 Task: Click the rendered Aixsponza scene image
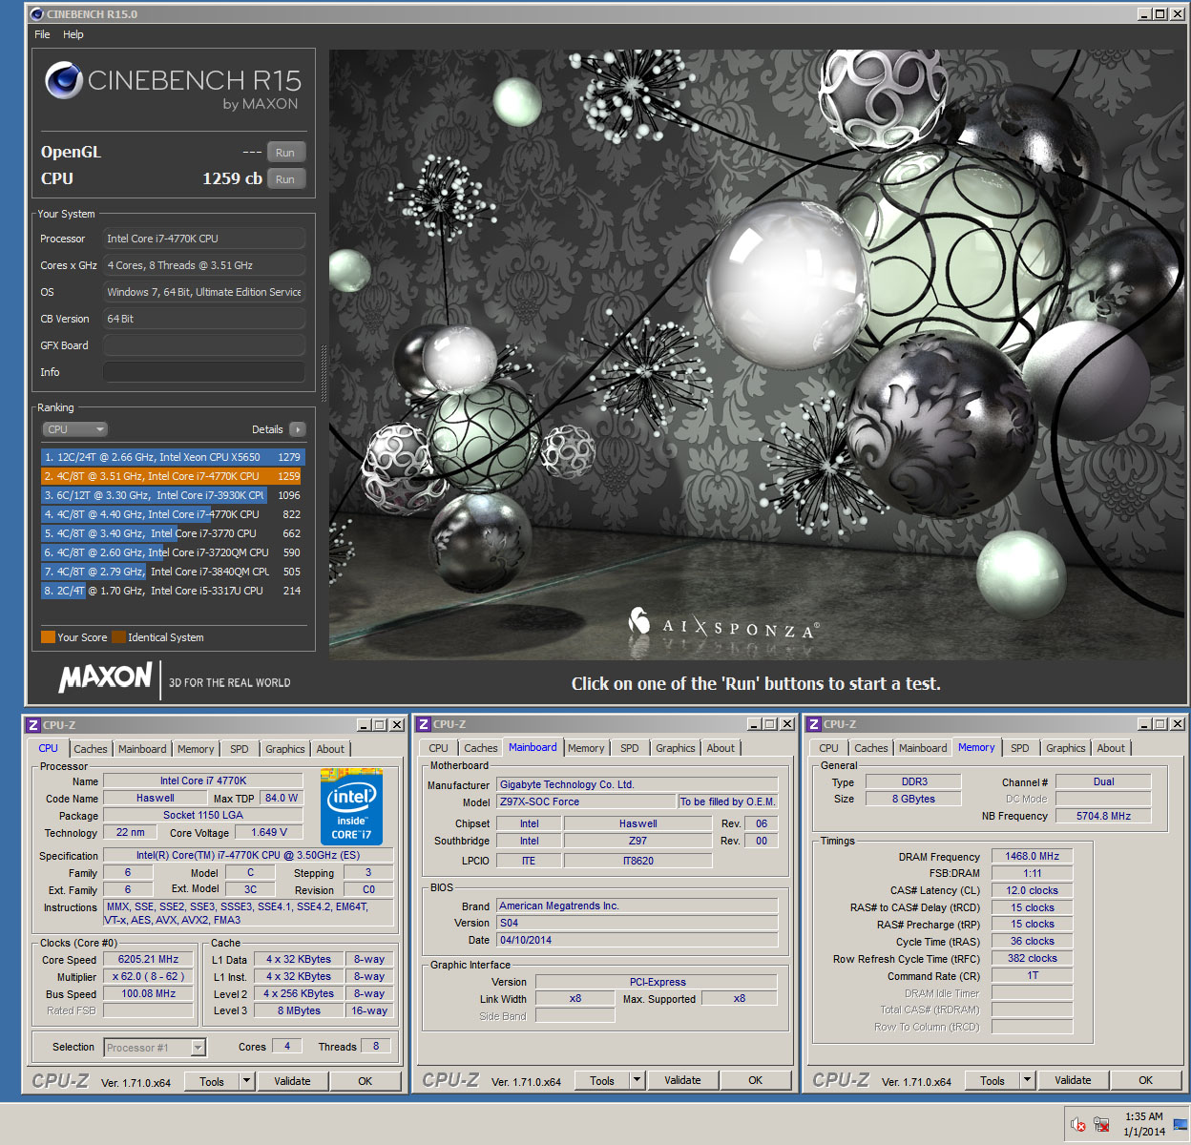point(758,355)
